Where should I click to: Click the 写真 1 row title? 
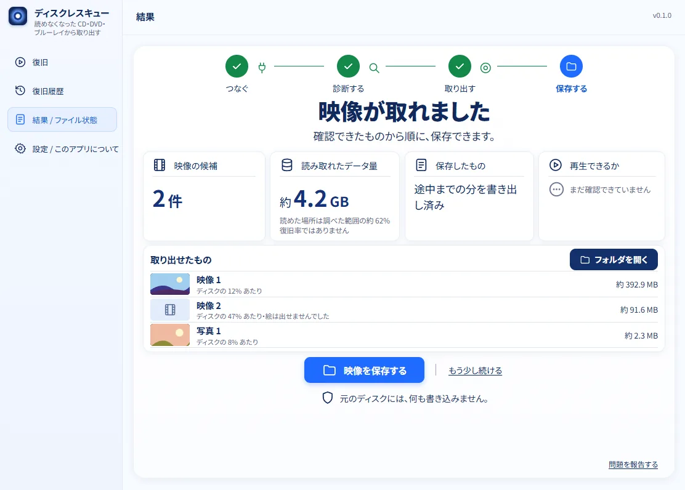point(208,331)
